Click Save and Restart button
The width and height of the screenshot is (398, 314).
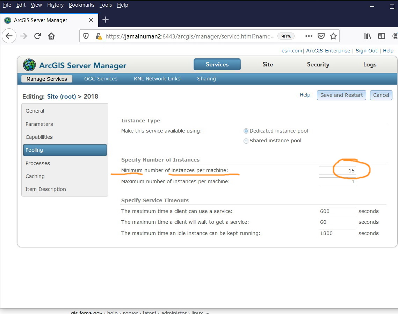pos(341,95)
